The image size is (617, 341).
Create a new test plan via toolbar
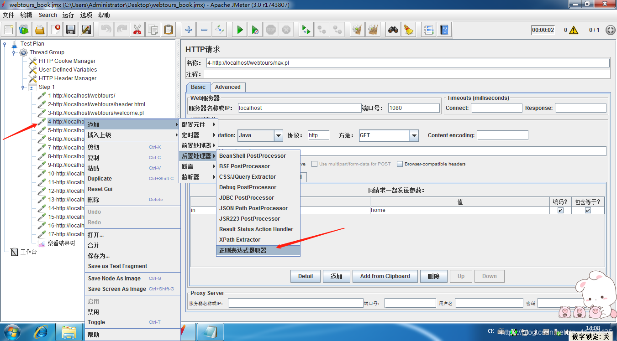click(x=9, y=30)
